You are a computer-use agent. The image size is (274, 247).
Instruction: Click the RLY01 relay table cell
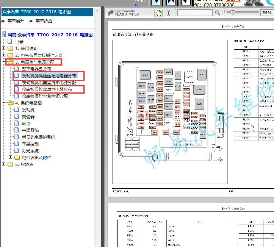[x=246, y=52]
